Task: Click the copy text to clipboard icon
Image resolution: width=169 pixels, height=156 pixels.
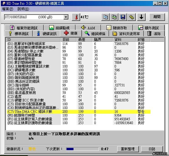Action: [x=105, y=17]
